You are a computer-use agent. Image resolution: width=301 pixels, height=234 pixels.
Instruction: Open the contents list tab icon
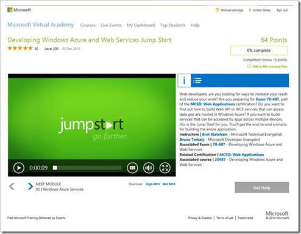click(197, 80)
